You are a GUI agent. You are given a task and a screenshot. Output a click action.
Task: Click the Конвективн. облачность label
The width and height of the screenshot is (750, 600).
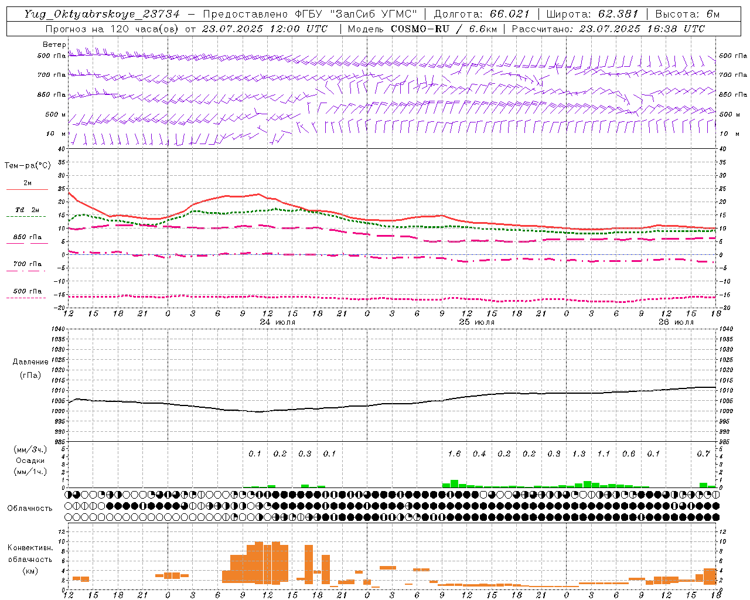pos(30,554)
